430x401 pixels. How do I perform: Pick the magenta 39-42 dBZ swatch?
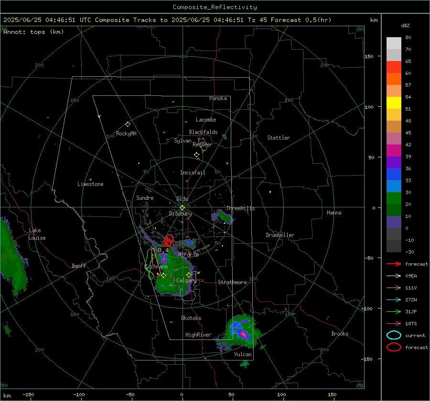pos(394,151)
